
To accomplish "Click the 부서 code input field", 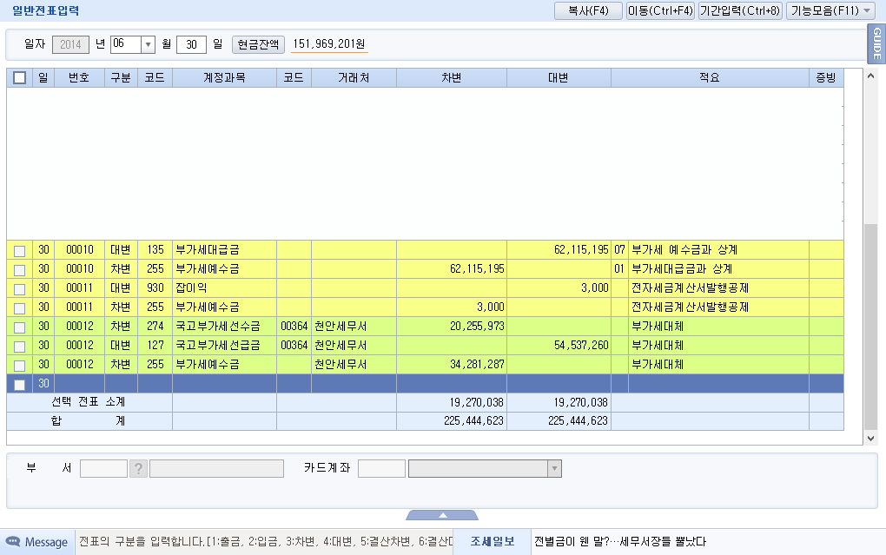I will pyautogui.click(x=104, y=468).
